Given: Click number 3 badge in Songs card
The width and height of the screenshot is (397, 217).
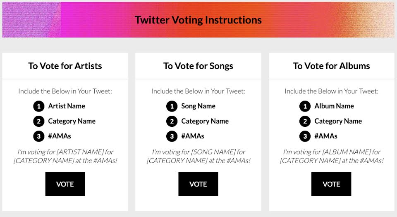Looking at the screenshot, I should tap(172, 136).
